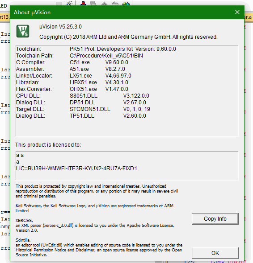Viewport: 253px width, 263px height.
Task: Select linker version V4.66.97.0
Action: tap(118, 76)
